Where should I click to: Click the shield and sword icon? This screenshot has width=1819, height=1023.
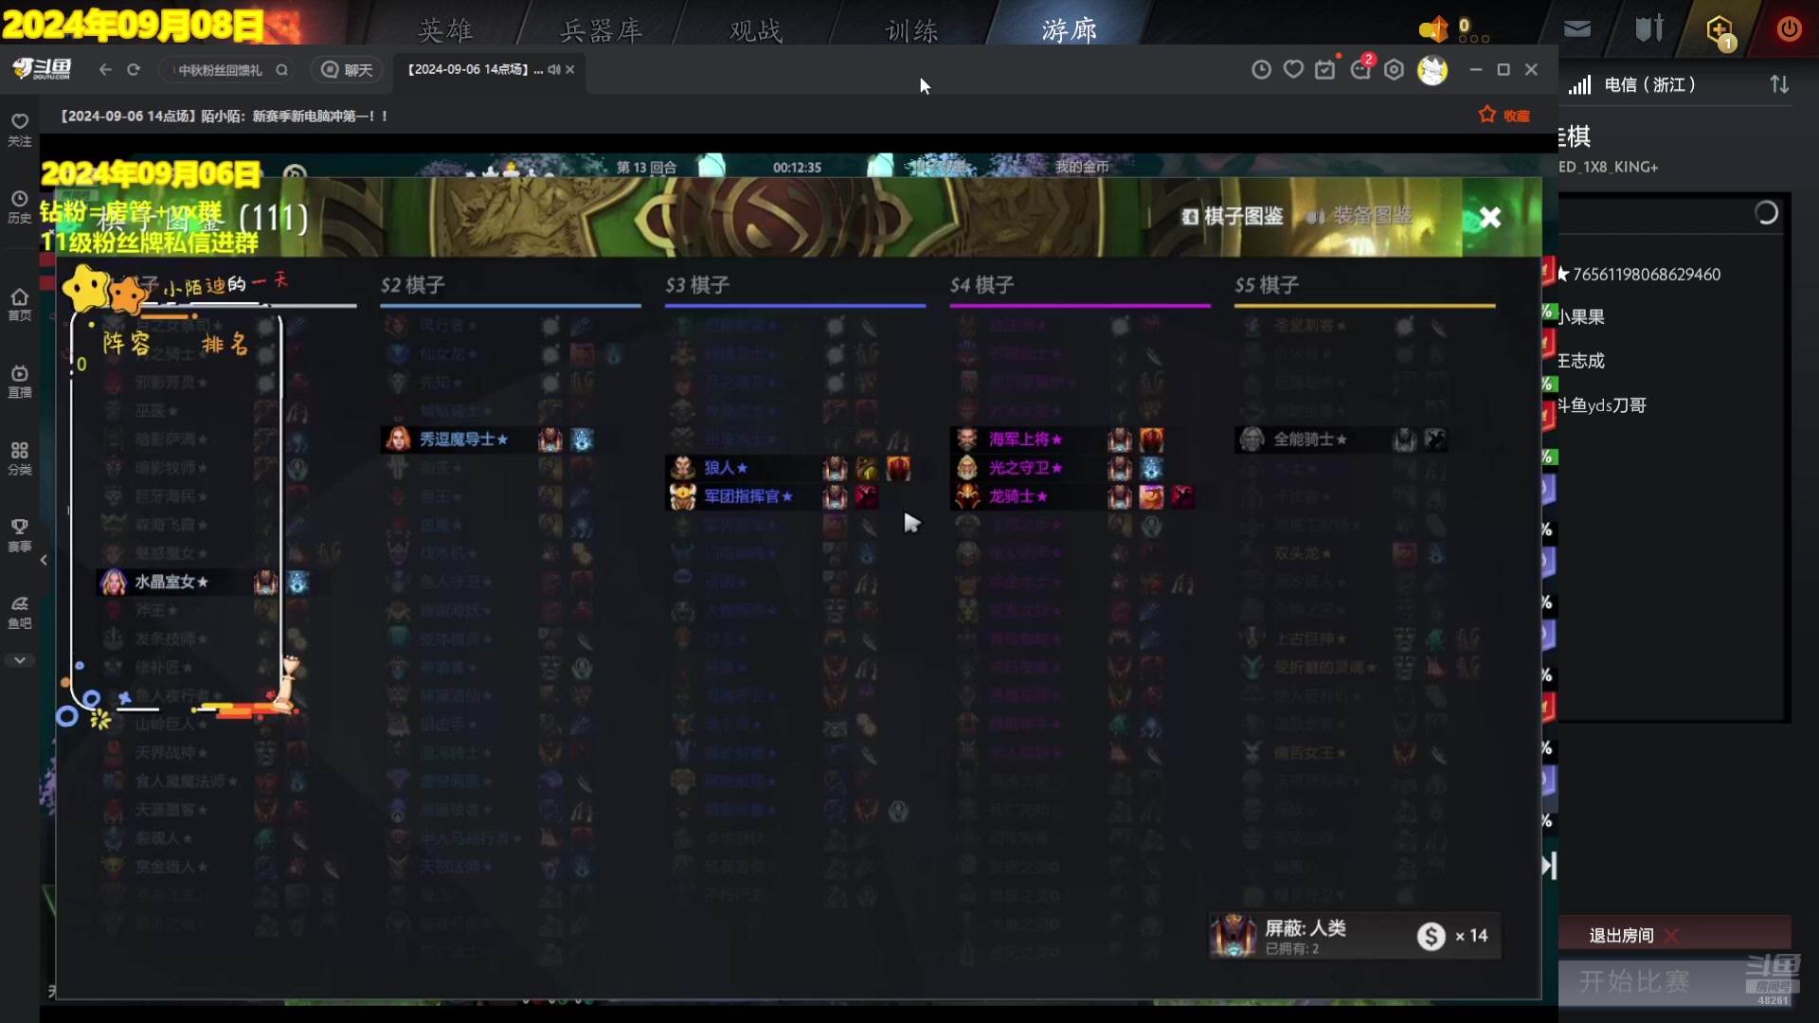click(x=1649, y=28)
